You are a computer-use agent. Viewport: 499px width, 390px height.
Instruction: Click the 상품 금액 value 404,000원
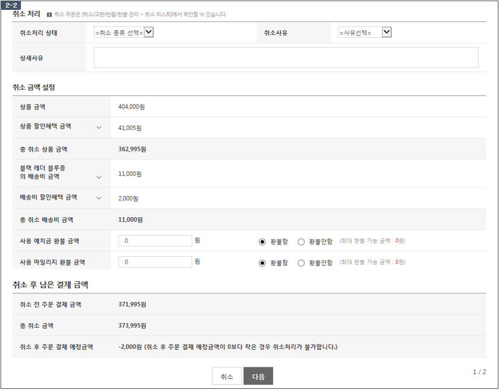[132, 107]
